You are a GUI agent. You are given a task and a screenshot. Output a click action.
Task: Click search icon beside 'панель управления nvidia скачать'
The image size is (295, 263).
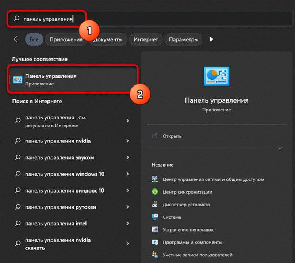tap(18, 243)
